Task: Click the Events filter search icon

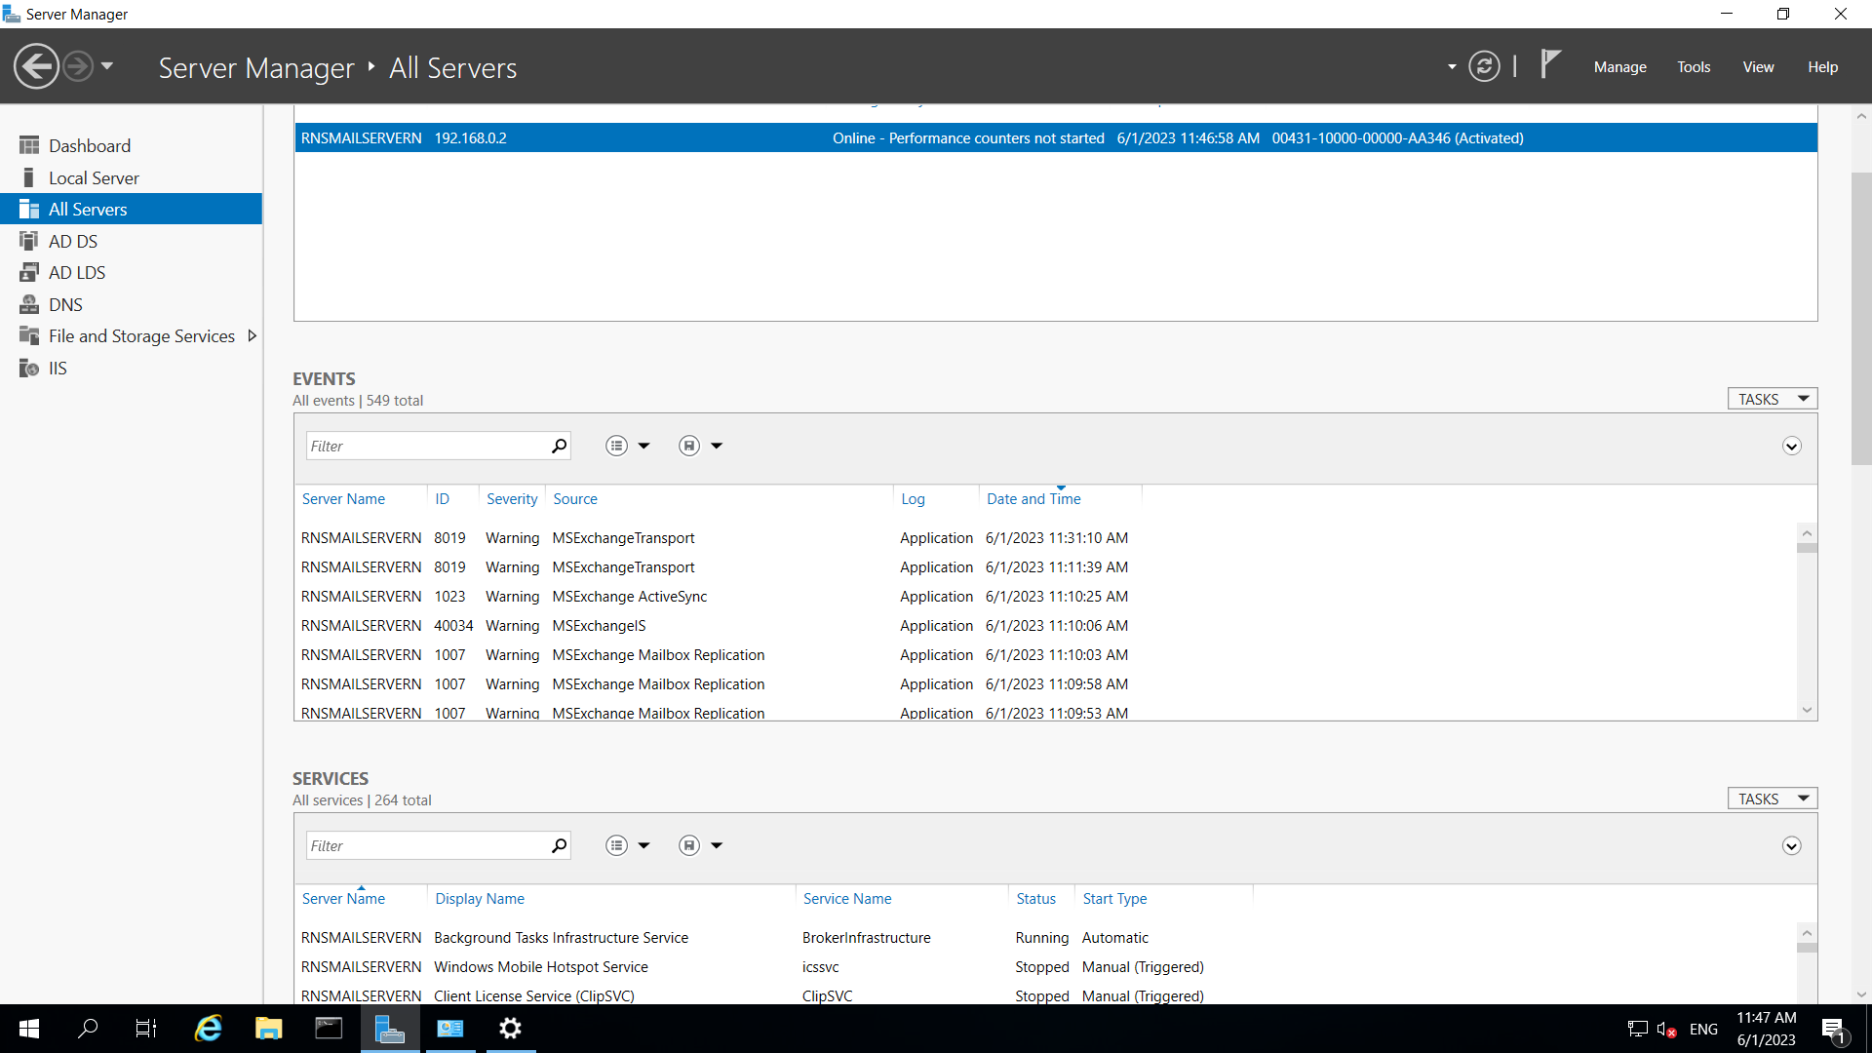Action: coord(559,446)
